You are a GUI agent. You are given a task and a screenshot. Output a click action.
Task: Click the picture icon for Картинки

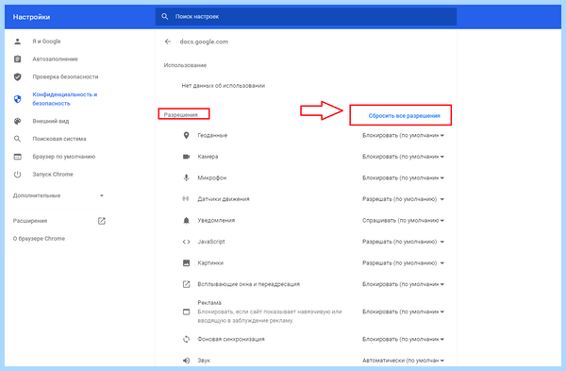pos(186,263)
